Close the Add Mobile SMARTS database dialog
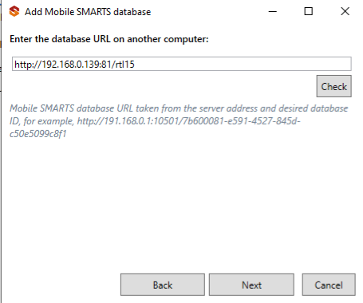Viewport: 363px width, 303px height. (x=345, y=11)
